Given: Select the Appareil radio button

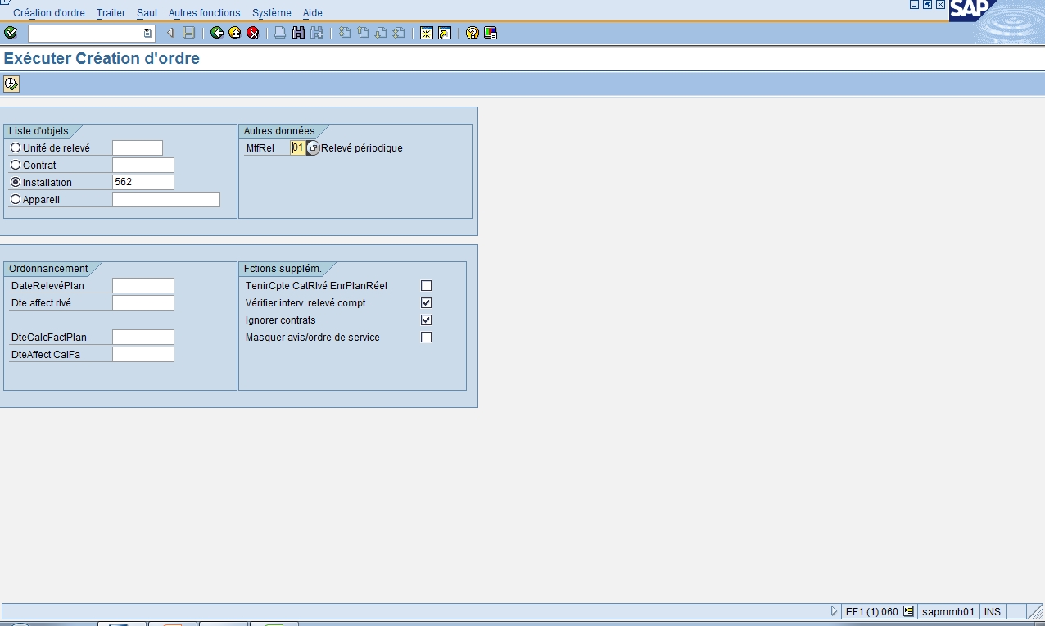Looking at the screenshot, I should click(x=16, y=199).
